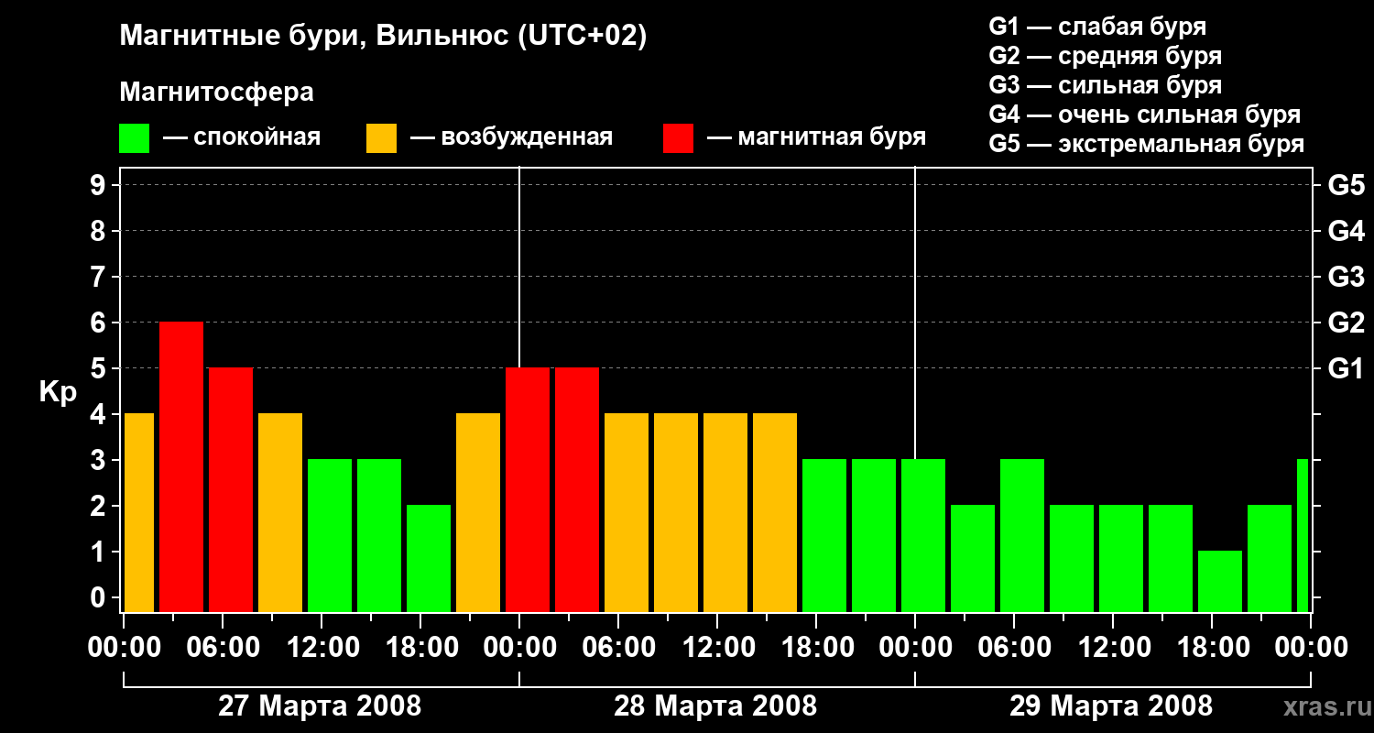Click the 'G4' label on the right axis

(x=1347, y=231)
